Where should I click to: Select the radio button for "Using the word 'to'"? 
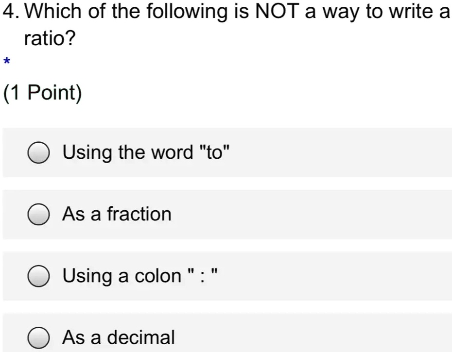pos(39,152)
